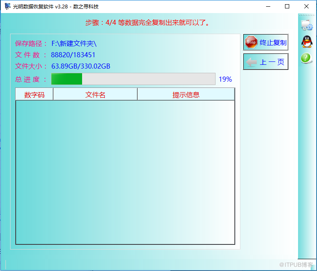The image size is (317, 271).
Task: Minimize the data recovery window
Action: (268, 6)
